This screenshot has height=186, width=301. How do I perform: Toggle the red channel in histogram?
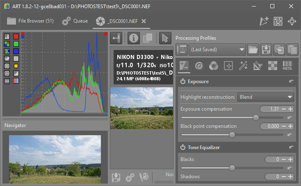16,36
